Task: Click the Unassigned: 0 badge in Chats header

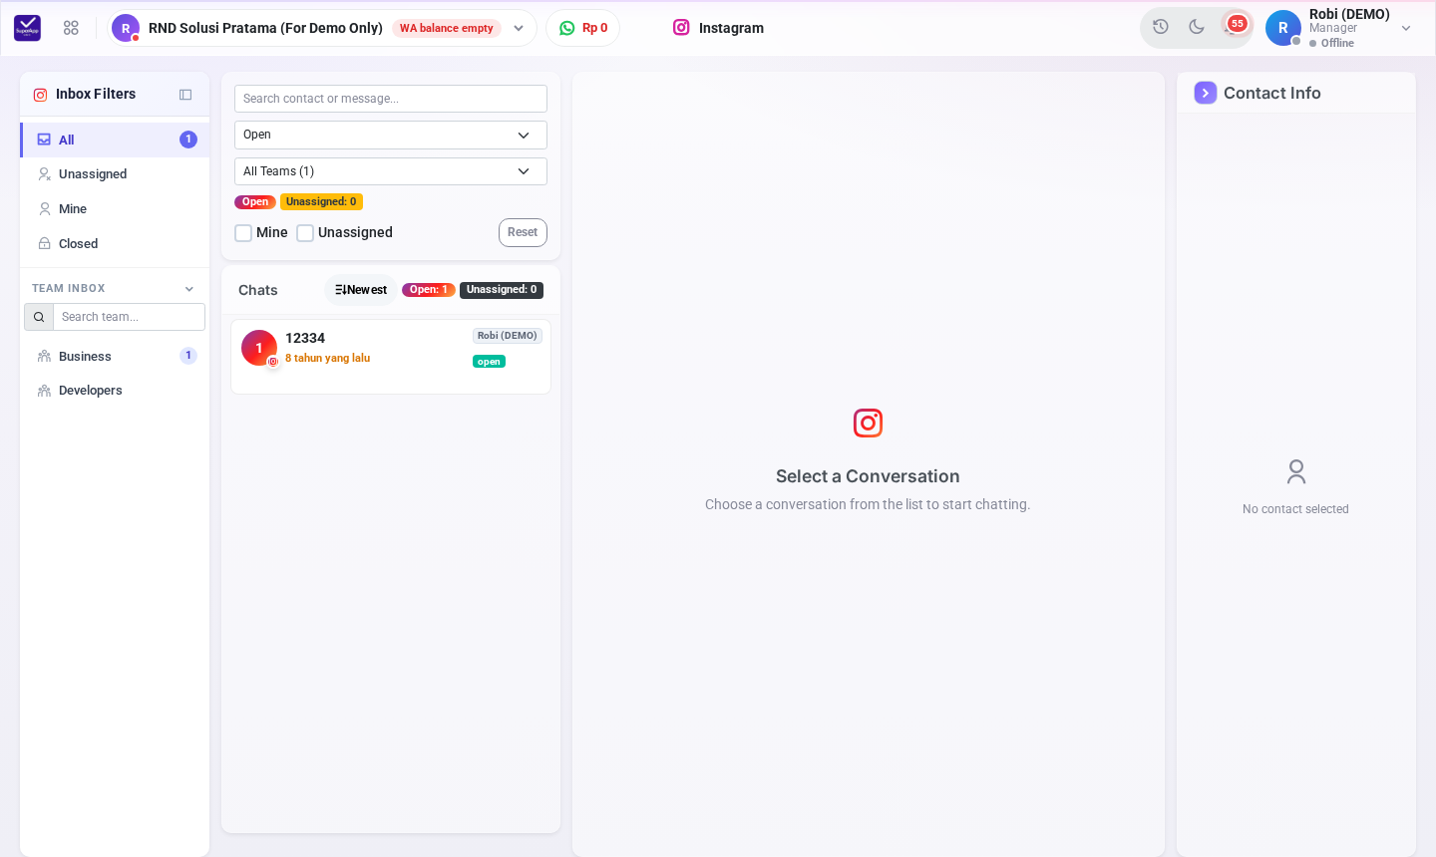Action: (502, 290)
